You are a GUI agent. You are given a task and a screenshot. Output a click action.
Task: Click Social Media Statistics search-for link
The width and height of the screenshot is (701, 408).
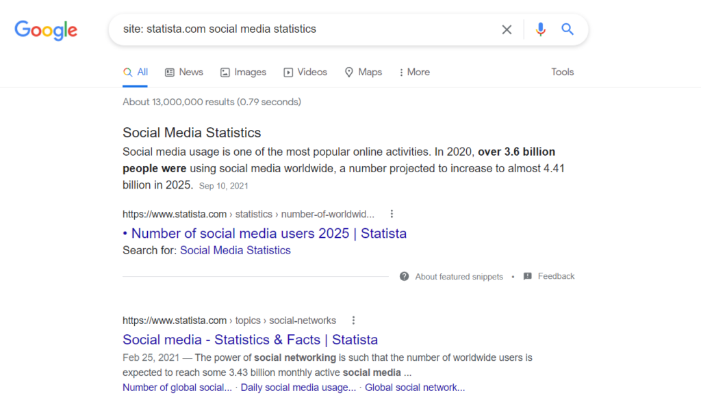pyautogui.click(x=235, y=250)
